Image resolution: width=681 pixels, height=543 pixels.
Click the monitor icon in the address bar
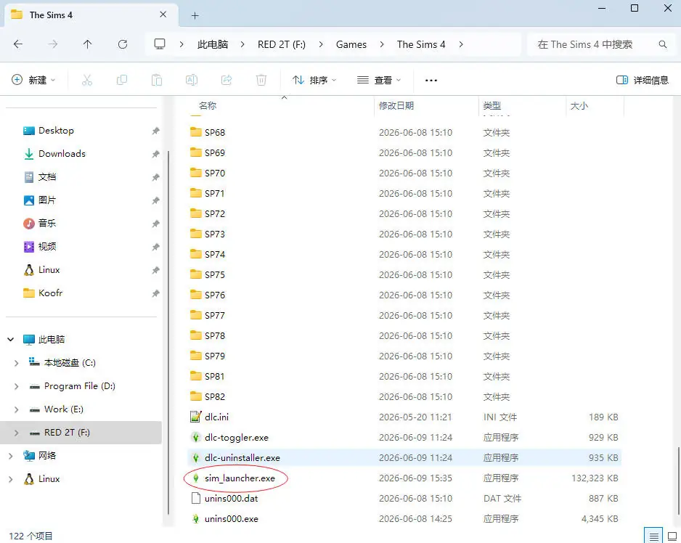coord(160,44)
